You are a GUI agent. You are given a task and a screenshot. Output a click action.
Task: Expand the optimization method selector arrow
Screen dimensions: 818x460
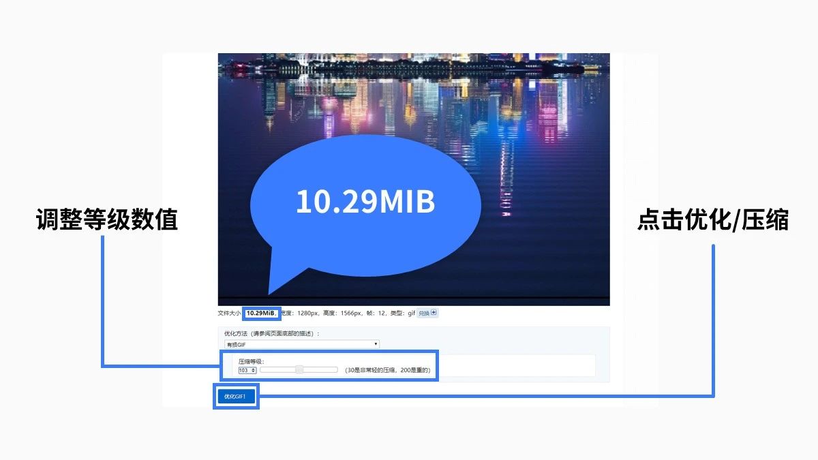(x=376, y=344)
